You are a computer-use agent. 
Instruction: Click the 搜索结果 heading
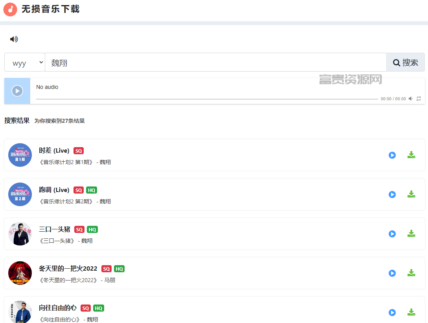17,120
